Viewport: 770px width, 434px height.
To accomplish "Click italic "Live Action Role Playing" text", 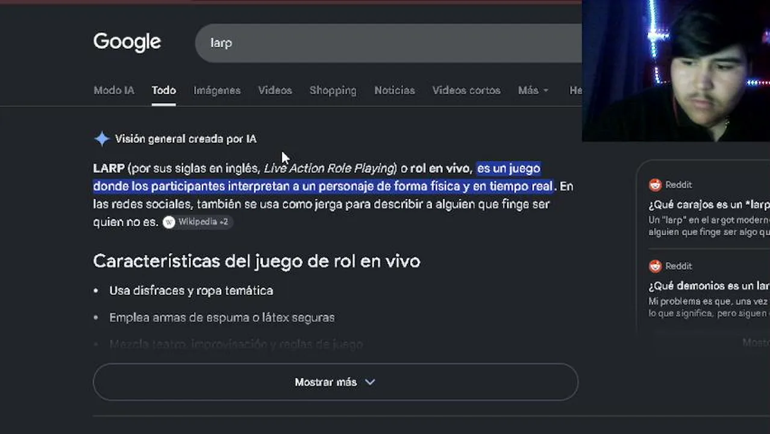I will [x=329, y=168].
